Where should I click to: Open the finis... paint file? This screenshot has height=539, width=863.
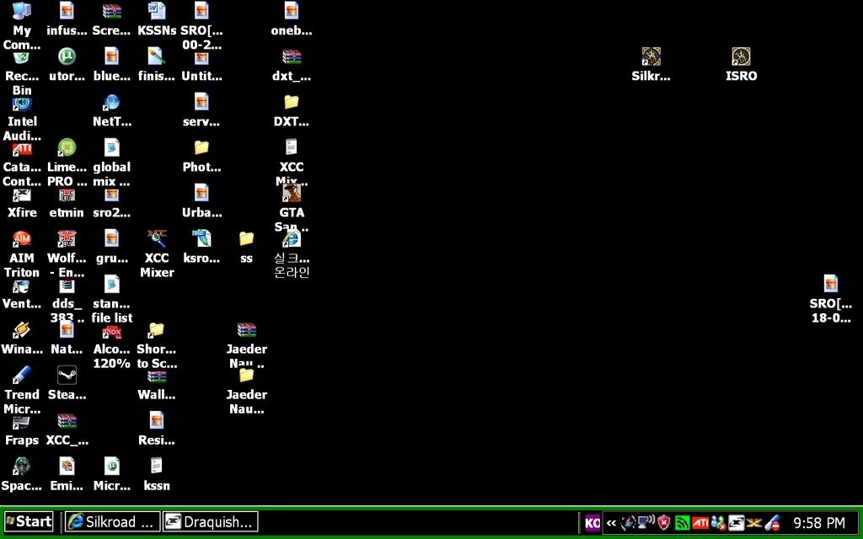(x=157, y=56)
